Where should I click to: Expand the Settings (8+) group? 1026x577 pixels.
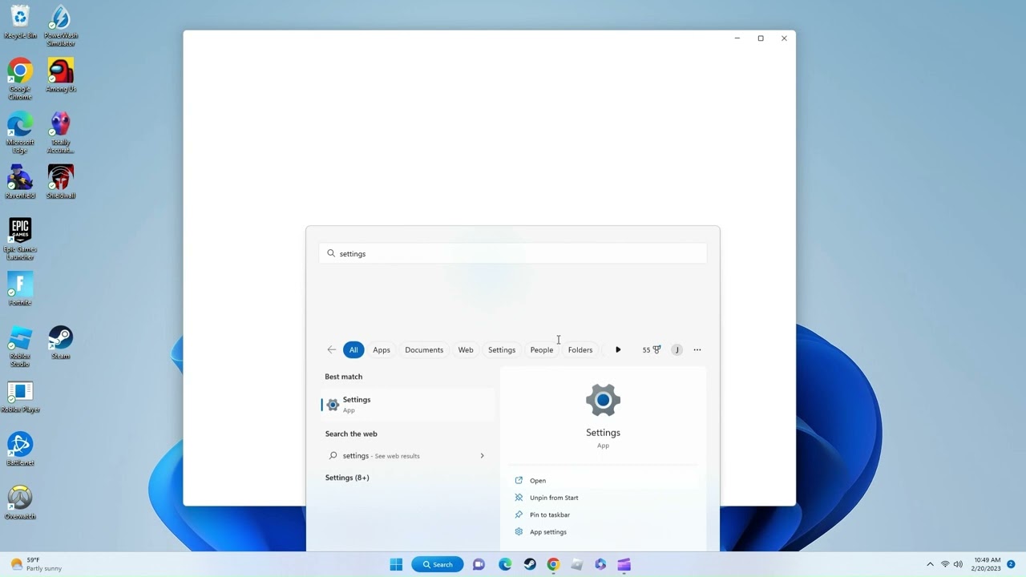pos(347,478)
